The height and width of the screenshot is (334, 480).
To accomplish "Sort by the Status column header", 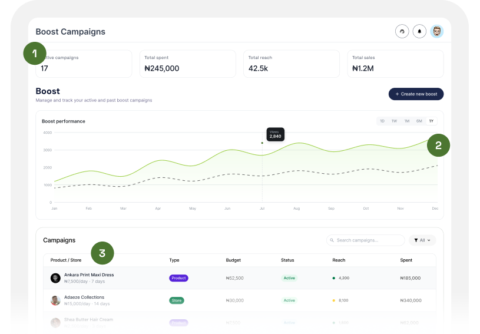I will click(x=287, y=260).
